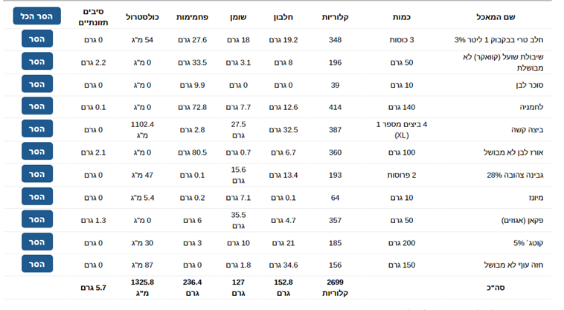The width and height of the screenshot is (564, 310).
Task: Click the כמות column header
Action: (x=401, y=17)
